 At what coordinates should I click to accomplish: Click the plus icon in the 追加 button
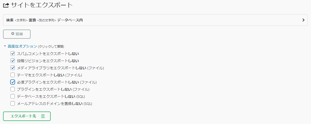pos(13,34)
